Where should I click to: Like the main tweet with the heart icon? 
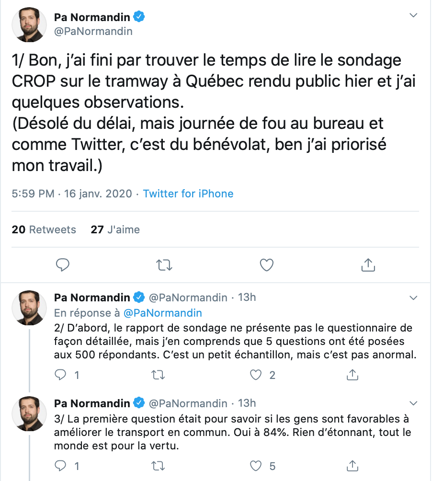(x=266, y=265)
